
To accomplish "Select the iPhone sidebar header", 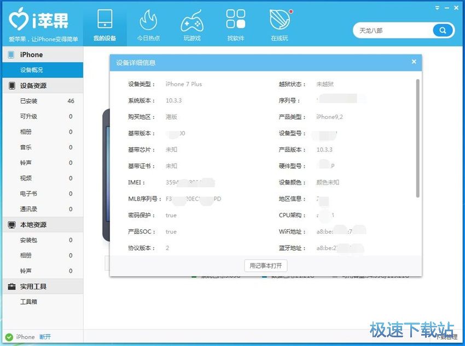I will coord(43,55).
